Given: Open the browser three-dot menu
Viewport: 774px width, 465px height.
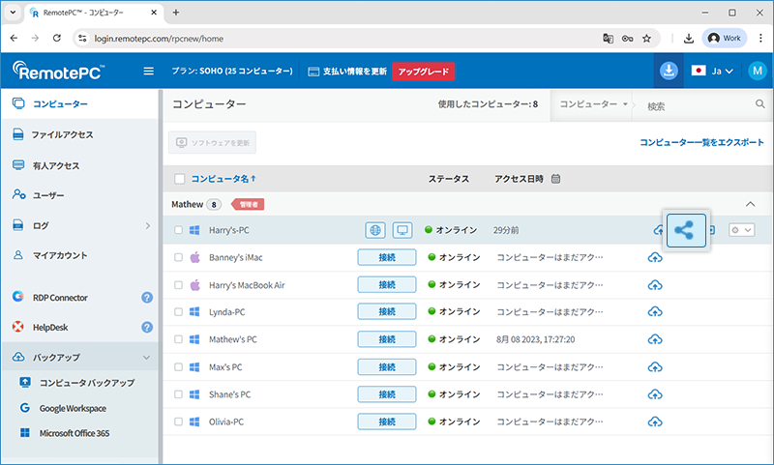Looking at the screenshot, I should click(760, 38).
